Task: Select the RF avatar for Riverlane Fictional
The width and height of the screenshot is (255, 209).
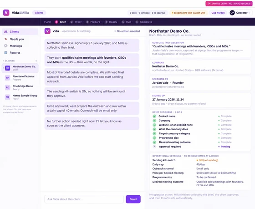Action: point(7,78)
